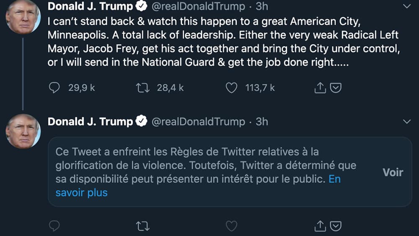Screen dimensions: 419x236
Task: Open the first tweet's 3h timestamp
Action: pos(262,6)
